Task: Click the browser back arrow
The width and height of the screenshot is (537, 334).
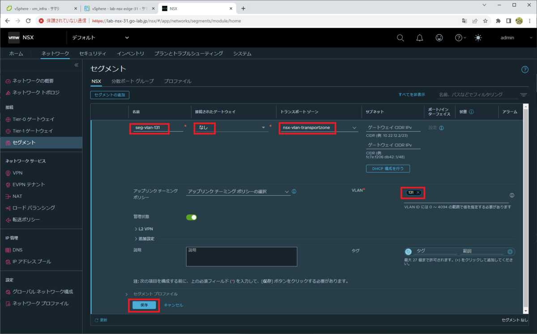Action: click(7, 21)
